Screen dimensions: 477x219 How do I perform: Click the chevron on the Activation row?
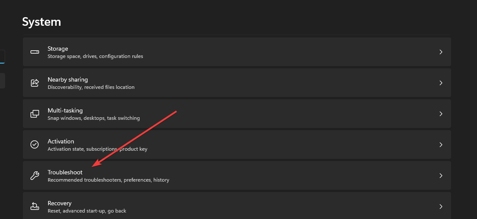tap(441, 145)
